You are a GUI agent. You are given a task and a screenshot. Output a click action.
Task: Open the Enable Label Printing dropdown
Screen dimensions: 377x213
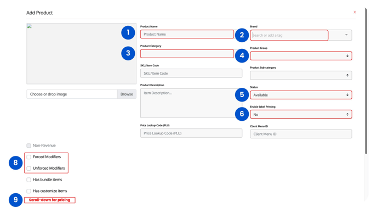pyautogui.click(x=301, y=114)
